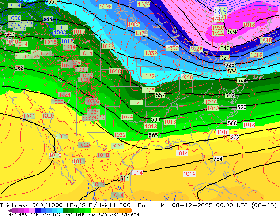Select the 498 legend value
The height and width of the screenshot is (216, 280).
pyautogui.click(x=34, y=214)
